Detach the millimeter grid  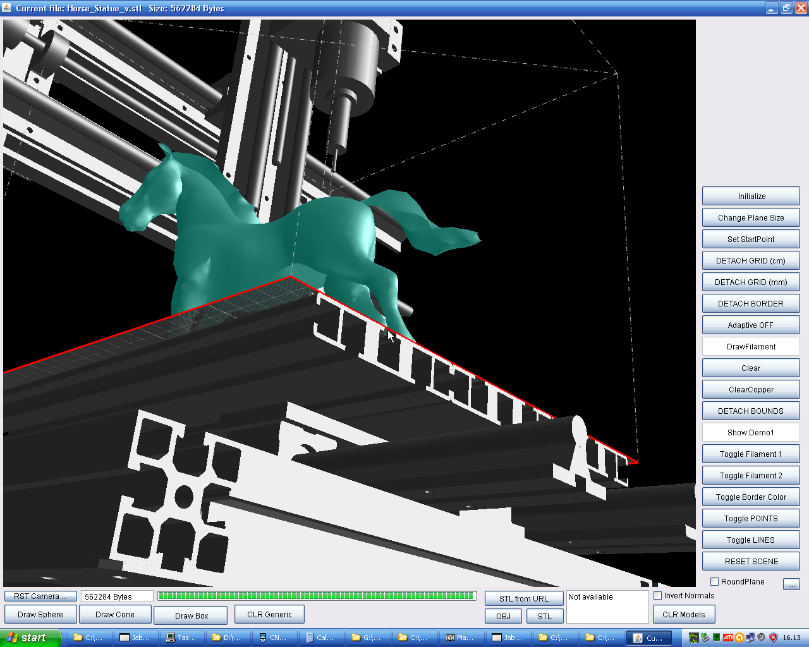(x=751, y=282)
